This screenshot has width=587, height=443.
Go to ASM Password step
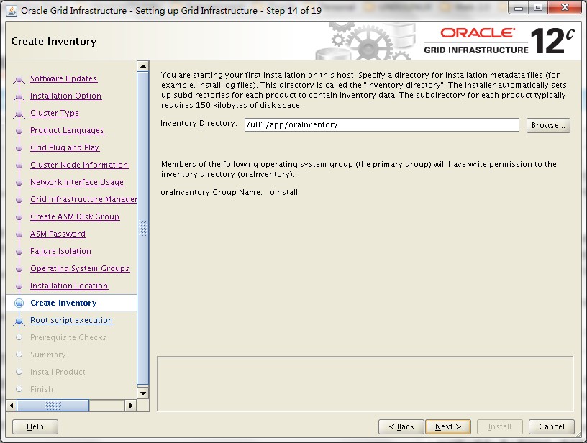[x=58, y=234]
